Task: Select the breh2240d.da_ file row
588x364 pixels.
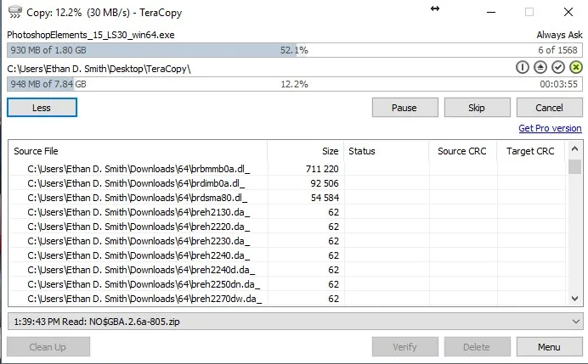Action: [x=287, y=270]
